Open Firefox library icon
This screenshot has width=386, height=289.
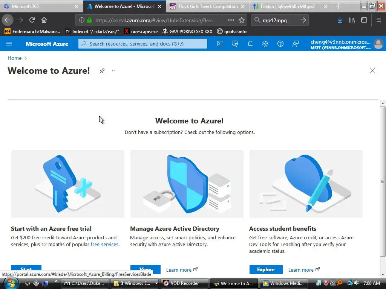[352, 20]
